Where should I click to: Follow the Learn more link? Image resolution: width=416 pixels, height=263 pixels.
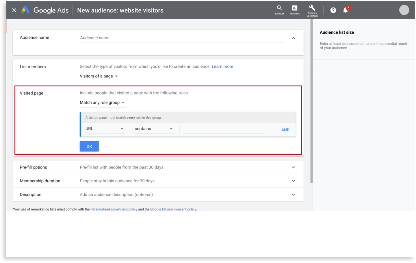pyautogui.click(x=222, y=66)
